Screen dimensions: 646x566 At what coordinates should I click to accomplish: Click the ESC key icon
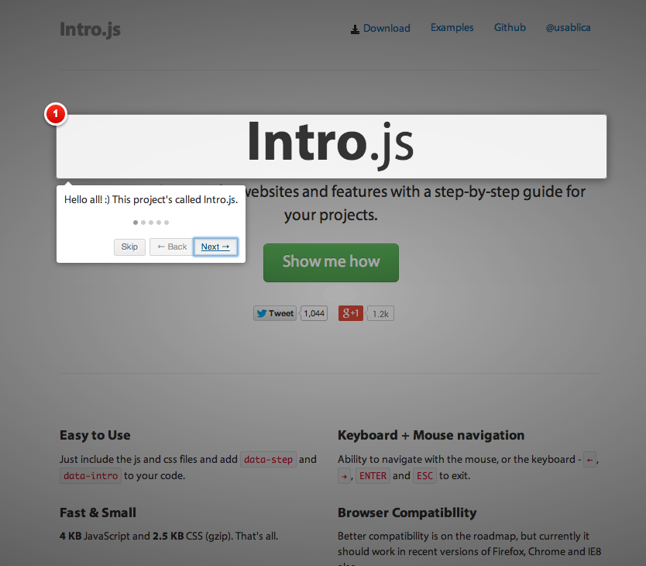pyautogui.click(x=424, y=475)
